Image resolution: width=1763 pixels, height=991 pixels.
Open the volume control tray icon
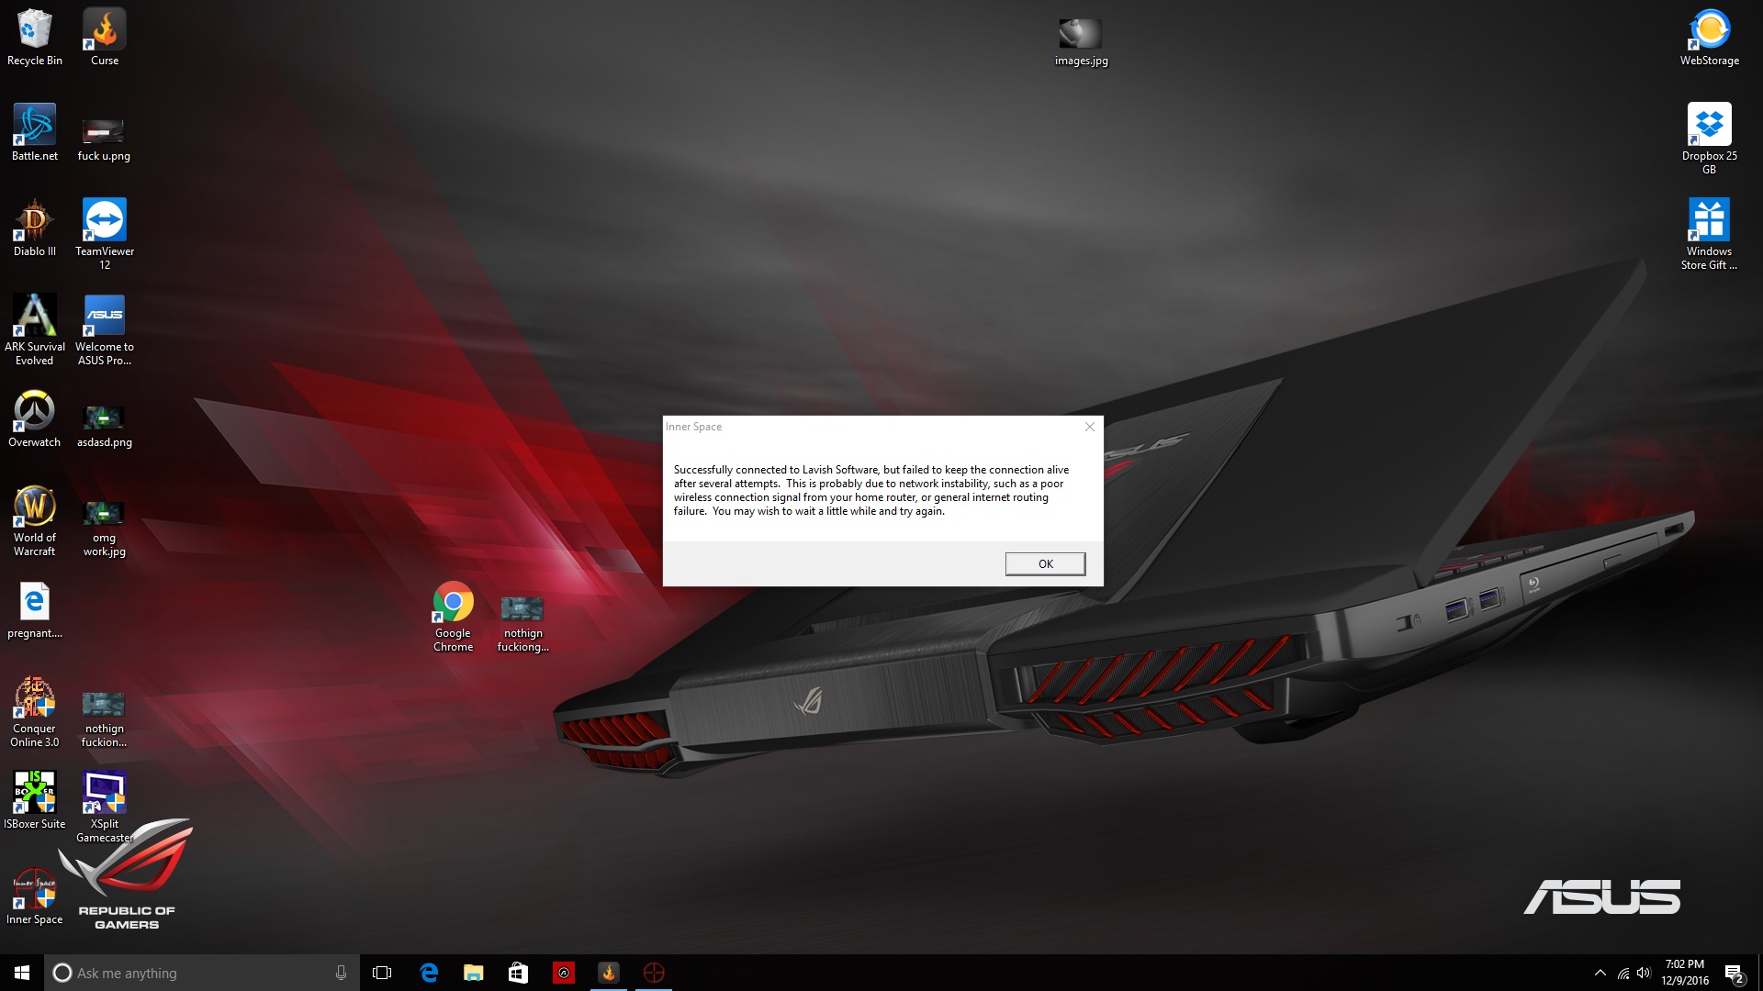[1644, 973]
